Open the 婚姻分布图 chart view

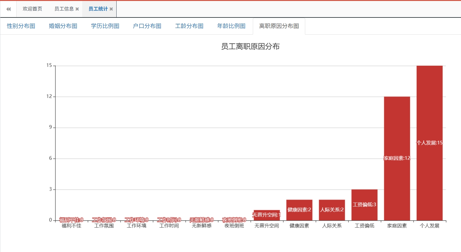[x=63, y=26]
